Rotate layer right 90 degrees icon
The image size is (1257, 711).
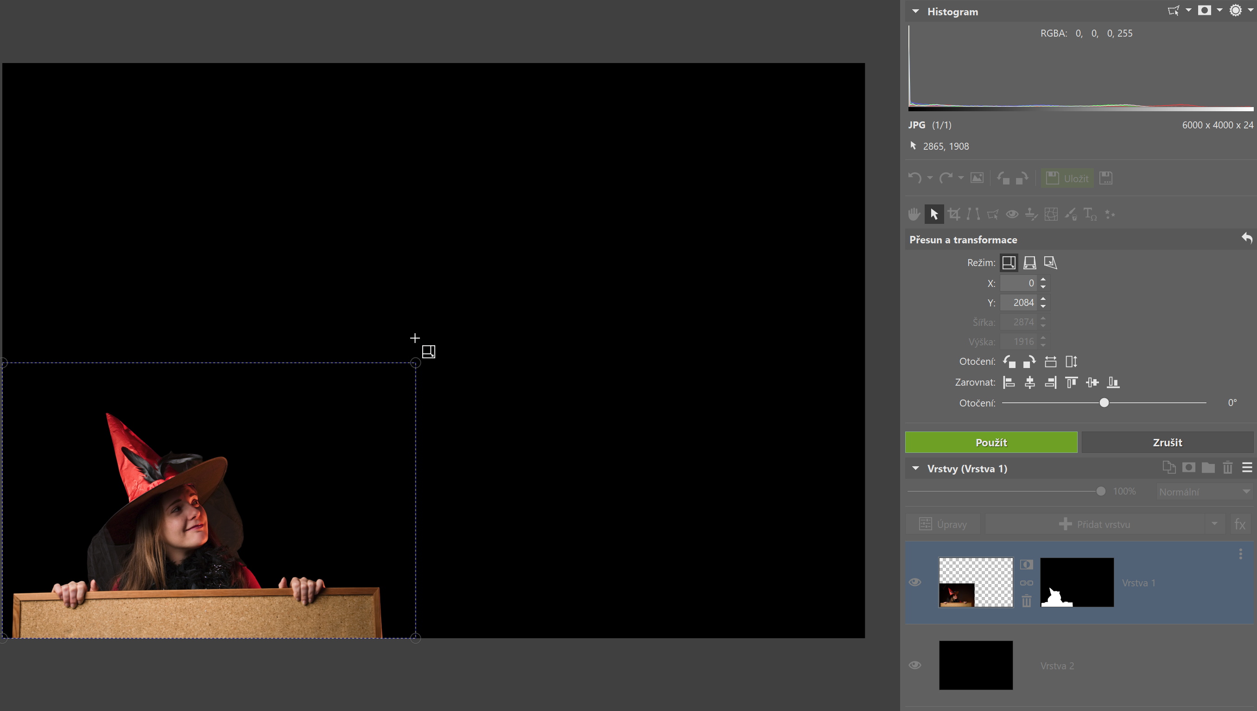(x=1029, y=362)
